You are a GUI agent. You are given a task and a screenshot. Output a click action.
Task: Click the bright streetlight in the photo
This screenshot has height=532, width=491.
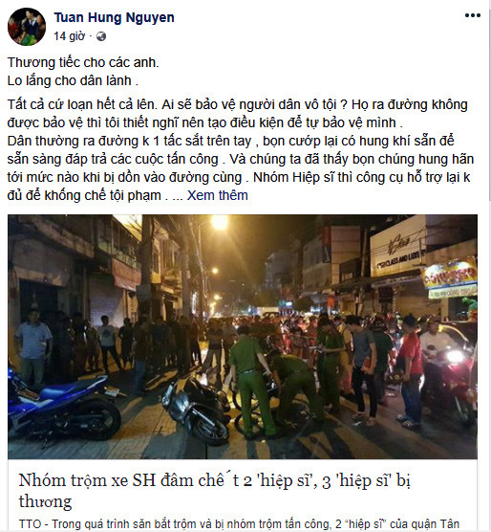(220, 223)
